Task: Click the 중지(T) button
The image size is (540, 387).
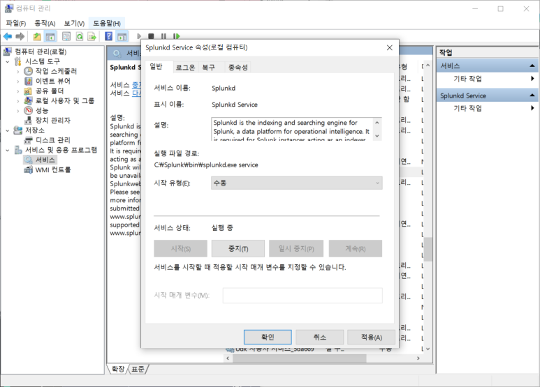Action: click(x=238, y=248)
